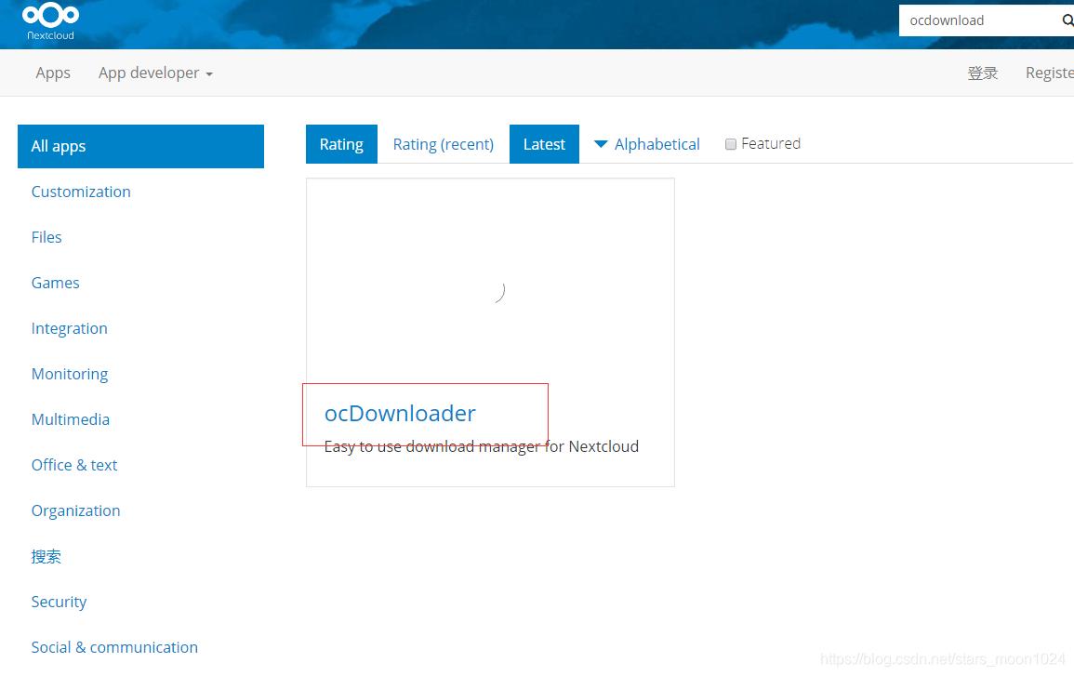Image resolution: width=1074 pixels, height=676 pixels.
Task: Open the Office & text category
Action: click(x=74, y=465)
